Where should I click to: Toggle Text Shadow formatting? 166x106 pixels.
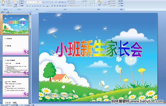[x=38, y=6]
